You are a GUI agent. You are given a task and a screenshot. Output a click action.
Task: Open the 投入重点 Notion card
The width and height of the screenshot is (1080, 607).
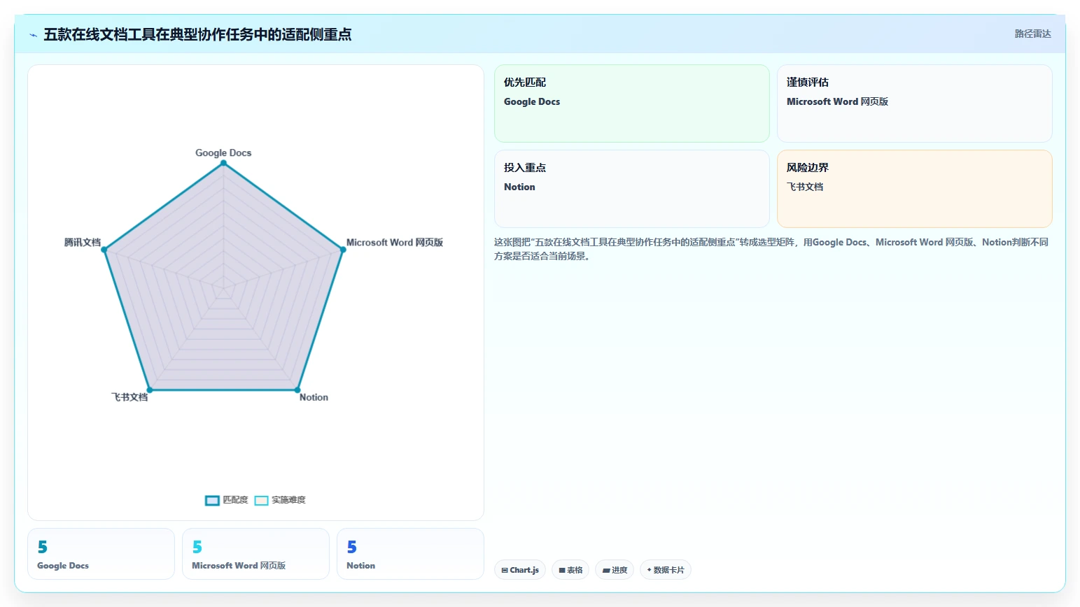click(x=631, y=189)
